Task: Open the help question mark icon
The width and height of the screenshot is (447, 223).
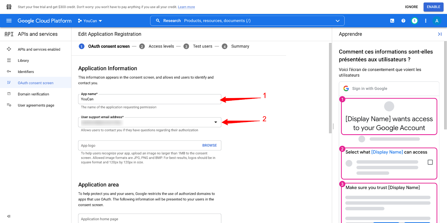Action: (403, 21)
